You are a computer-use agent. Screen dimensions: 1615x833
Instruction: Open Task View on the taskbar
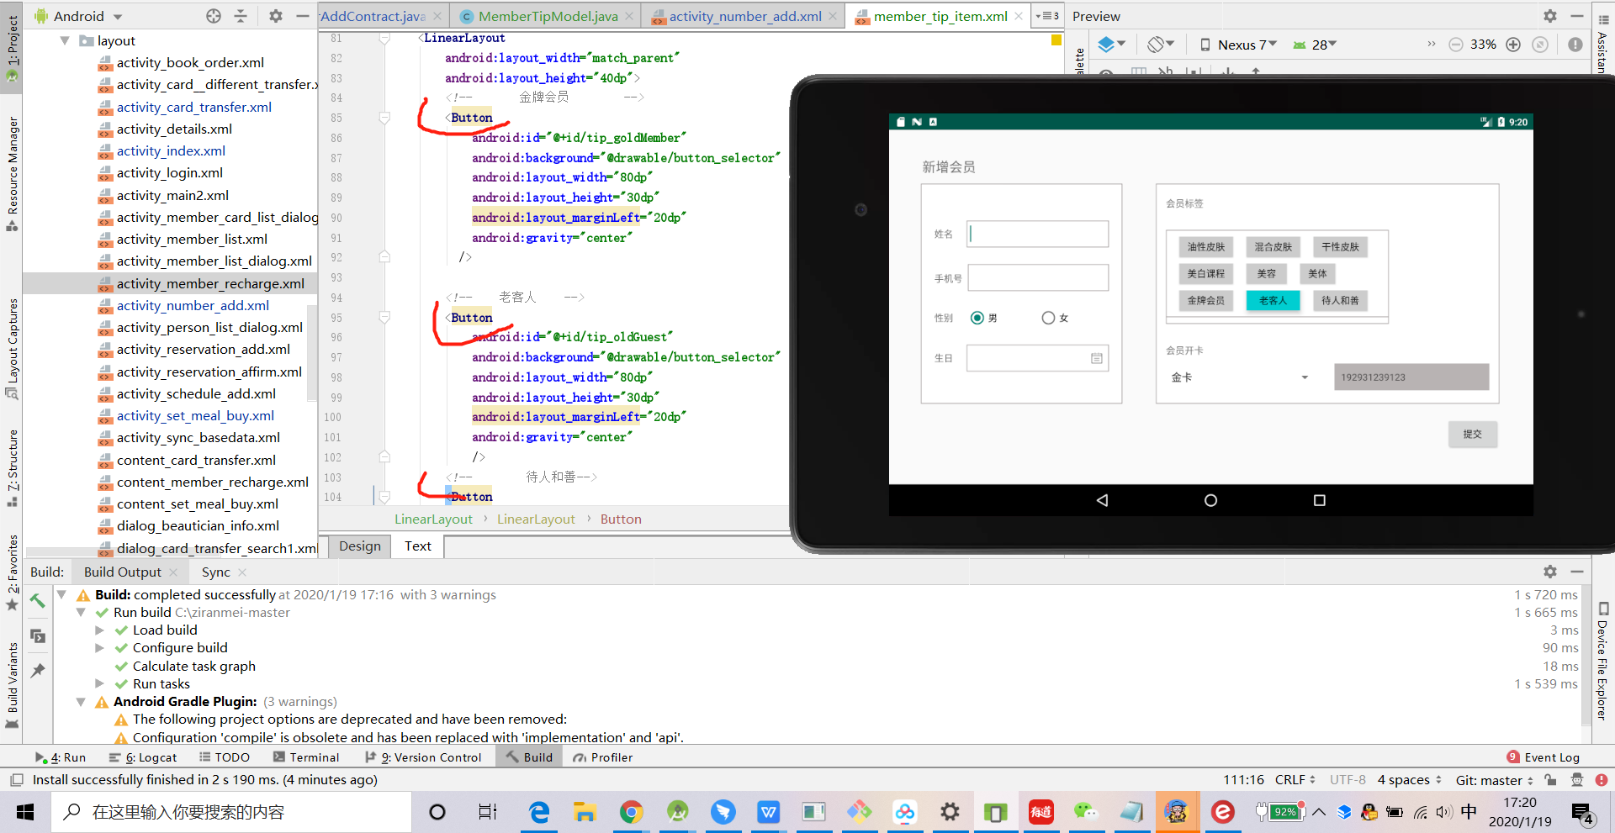tap(487, 812)
